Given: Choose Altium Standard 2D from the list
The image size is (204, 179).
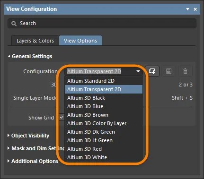Looking at the screenshot, I should click(x=104, y=81).
